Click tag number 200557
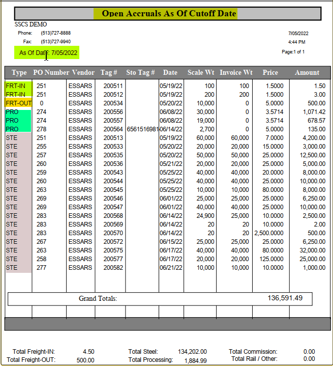 (x=113, y=121)
